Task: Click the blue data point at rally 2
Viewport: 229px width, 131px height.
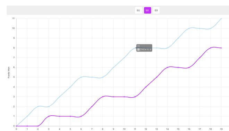Action: pyautogui.click(x=38, y=106)
